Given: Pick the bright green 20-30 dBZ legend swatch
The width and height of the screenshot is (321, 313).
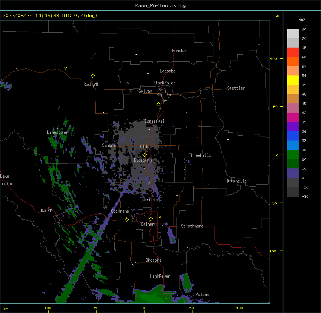Looking at the screenshot, I should click(x=293, y=155).
